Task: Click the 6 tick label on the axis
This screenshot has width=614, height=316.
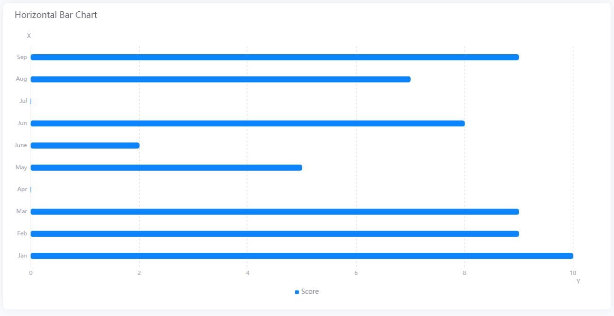Action: coord(356,273)
